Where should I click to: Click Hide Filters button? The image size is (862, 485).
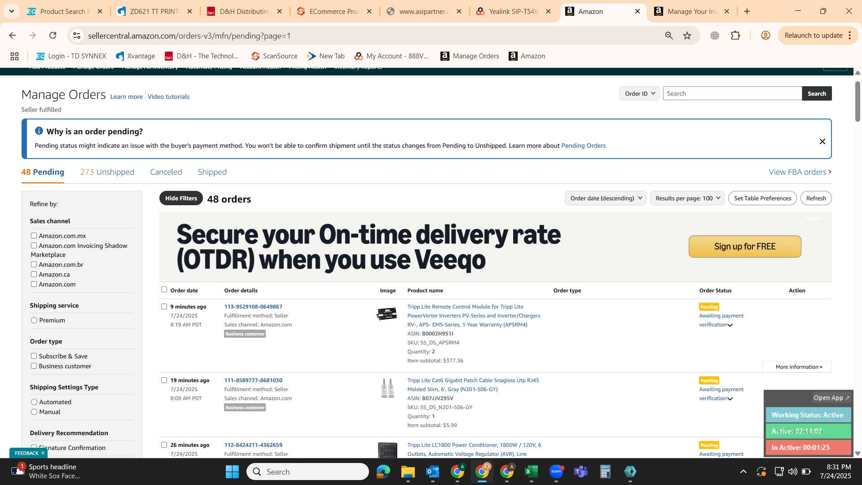tap(181, 198)
